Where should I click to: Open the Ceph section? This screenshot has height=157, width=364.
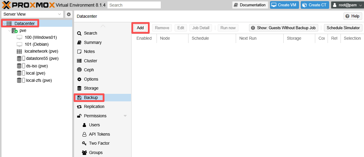tap(102, 70)
